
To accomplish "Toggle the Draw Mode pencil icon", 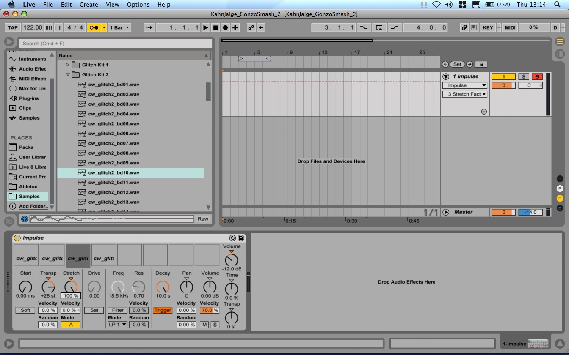I will coord(464,27).
